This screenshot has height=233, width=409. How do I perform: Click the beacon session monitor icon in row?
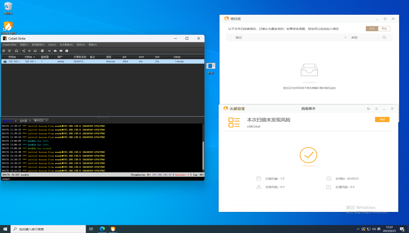pyautogui.click(x=5, y=62)
